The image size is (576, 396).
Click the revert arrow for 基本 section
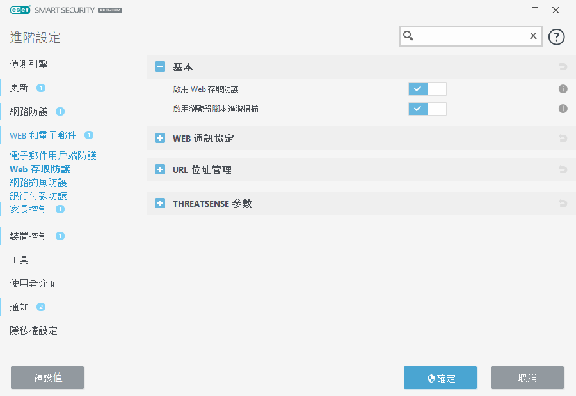563,66
